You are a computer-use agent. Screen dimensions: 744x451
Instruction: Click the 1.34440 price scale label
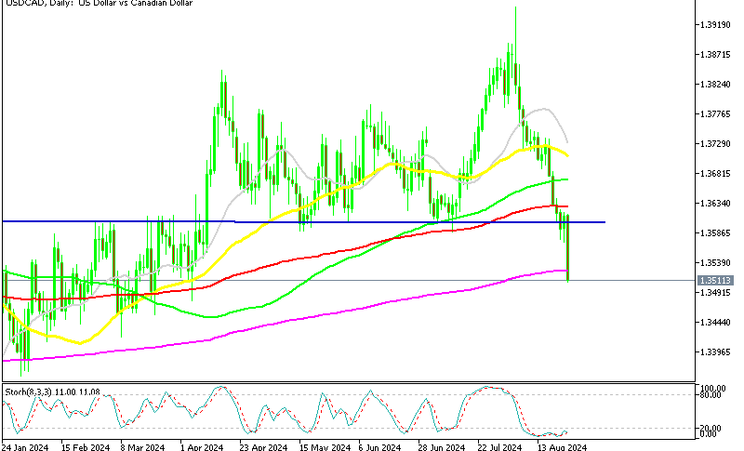715,323
